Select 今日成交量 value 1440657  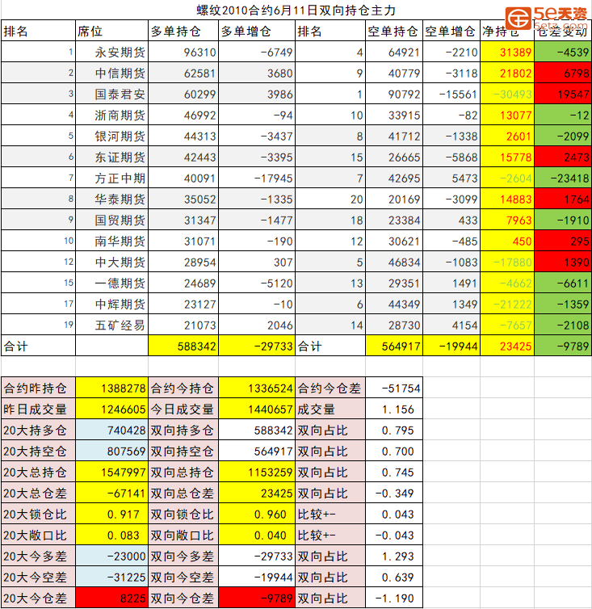(257, 409)
